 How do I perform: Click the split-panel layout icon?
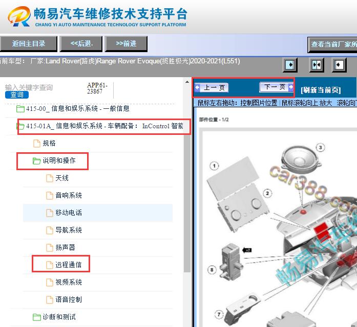pos(317,65)
